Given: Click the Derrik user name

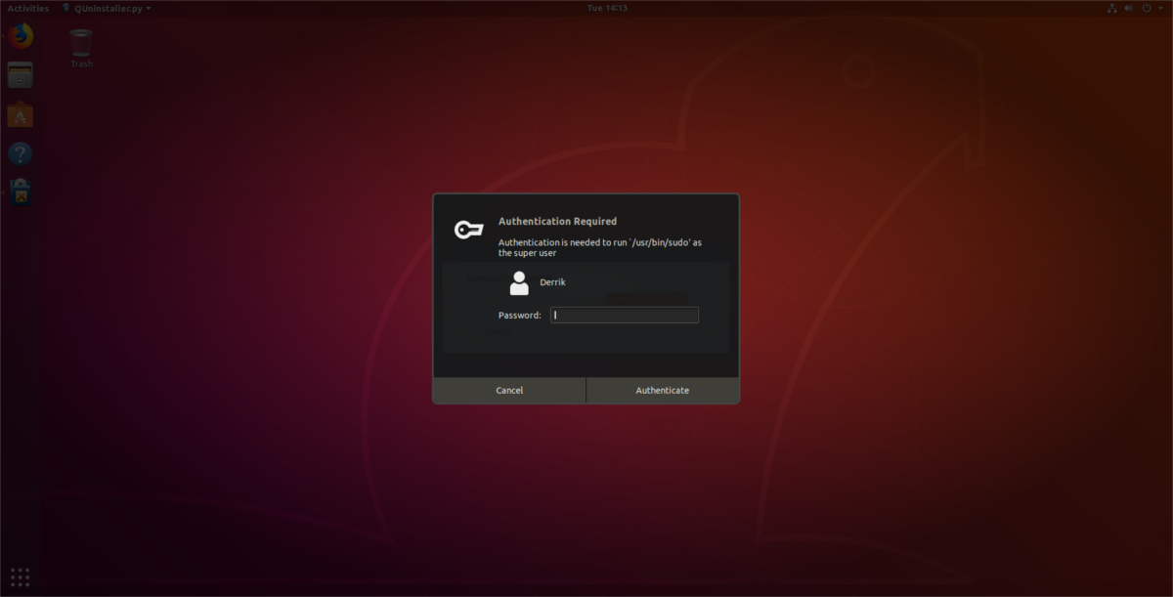Looking at the screenshot, I should (x=552, y=282).
